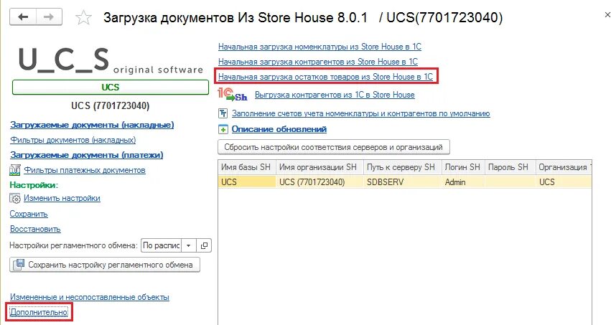Screen dimensions: 611x325
Task: Open Выгрузка контрагентов из 1С в Store House
Action: (x=335, y=95)
